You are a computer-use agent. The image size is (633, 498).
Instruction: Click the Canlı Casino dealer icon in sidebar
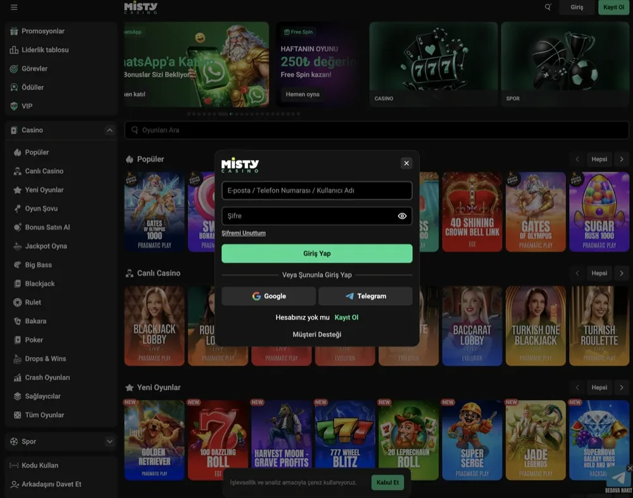[x=17, y=171]
